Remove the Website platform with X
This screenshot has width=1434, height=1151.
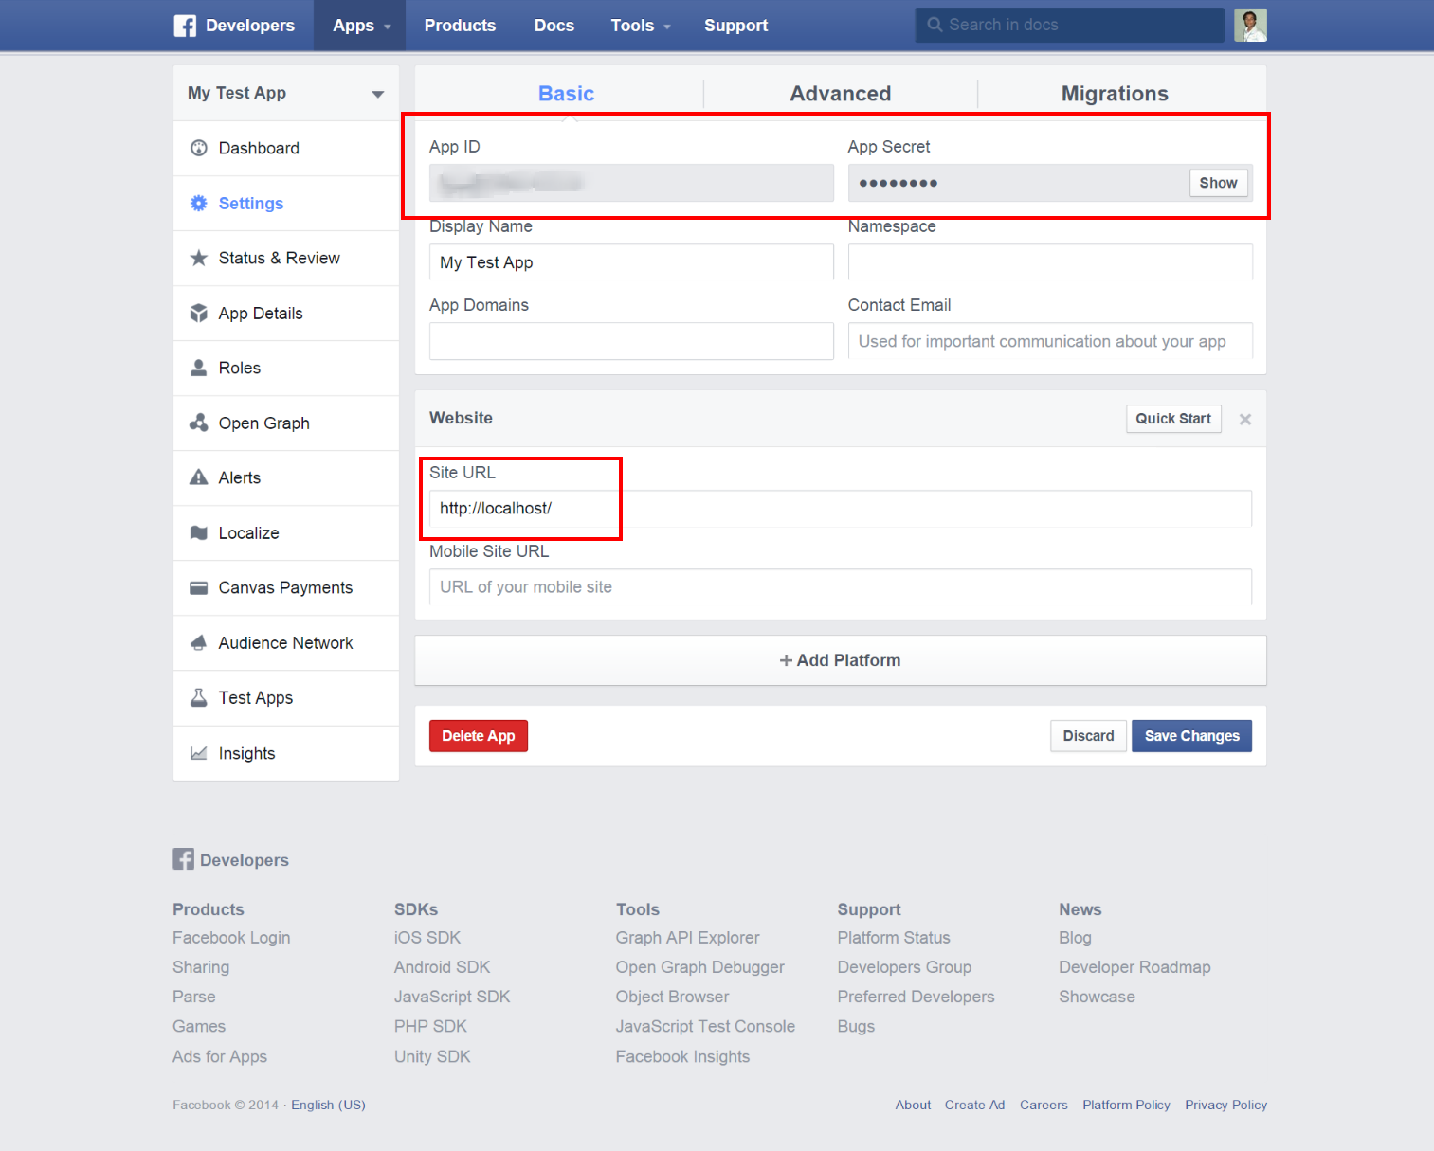[1245, 419]
